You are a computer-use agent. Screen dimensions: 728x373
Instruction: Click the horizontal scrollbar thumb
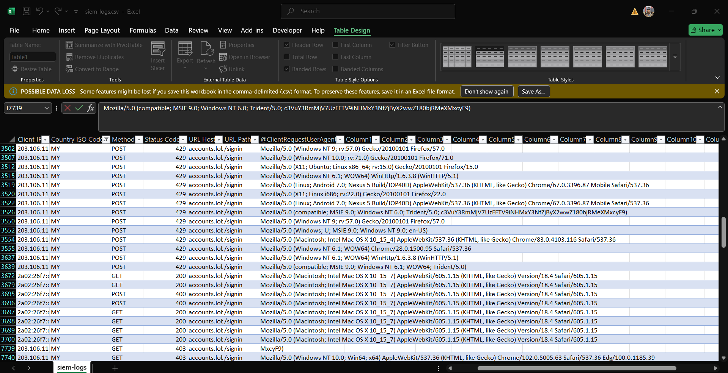point(577,368)
